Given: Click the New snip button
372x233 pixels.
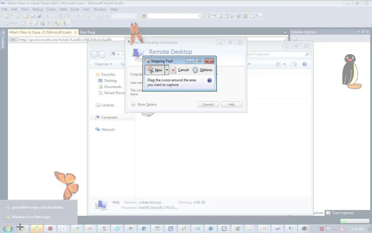Looking at the screenshot, I should click(155, 70).
